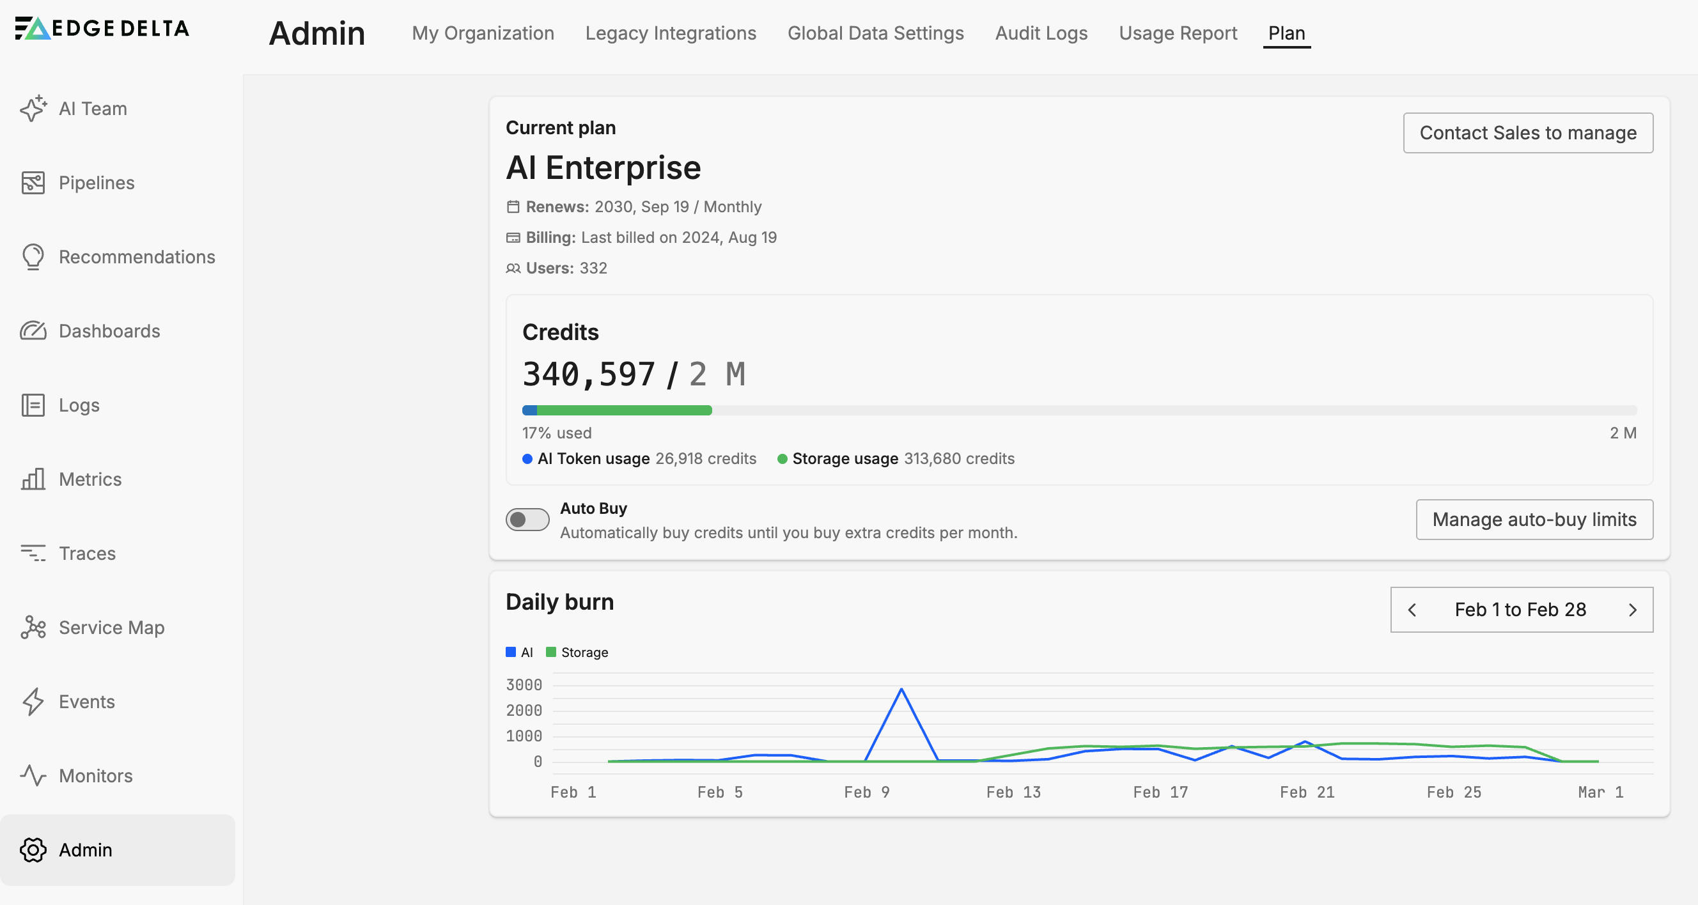This screenshot has width=1698, height=905.
Task: Open Metrics bar chart icon
Action: (x=33, y=479)
